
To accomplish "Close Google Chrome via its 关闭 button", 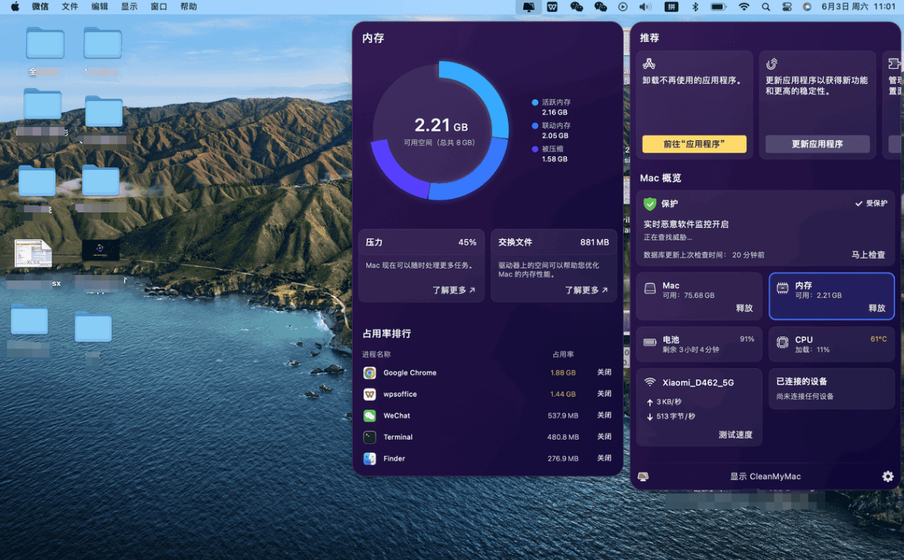I will pos(604,372).
